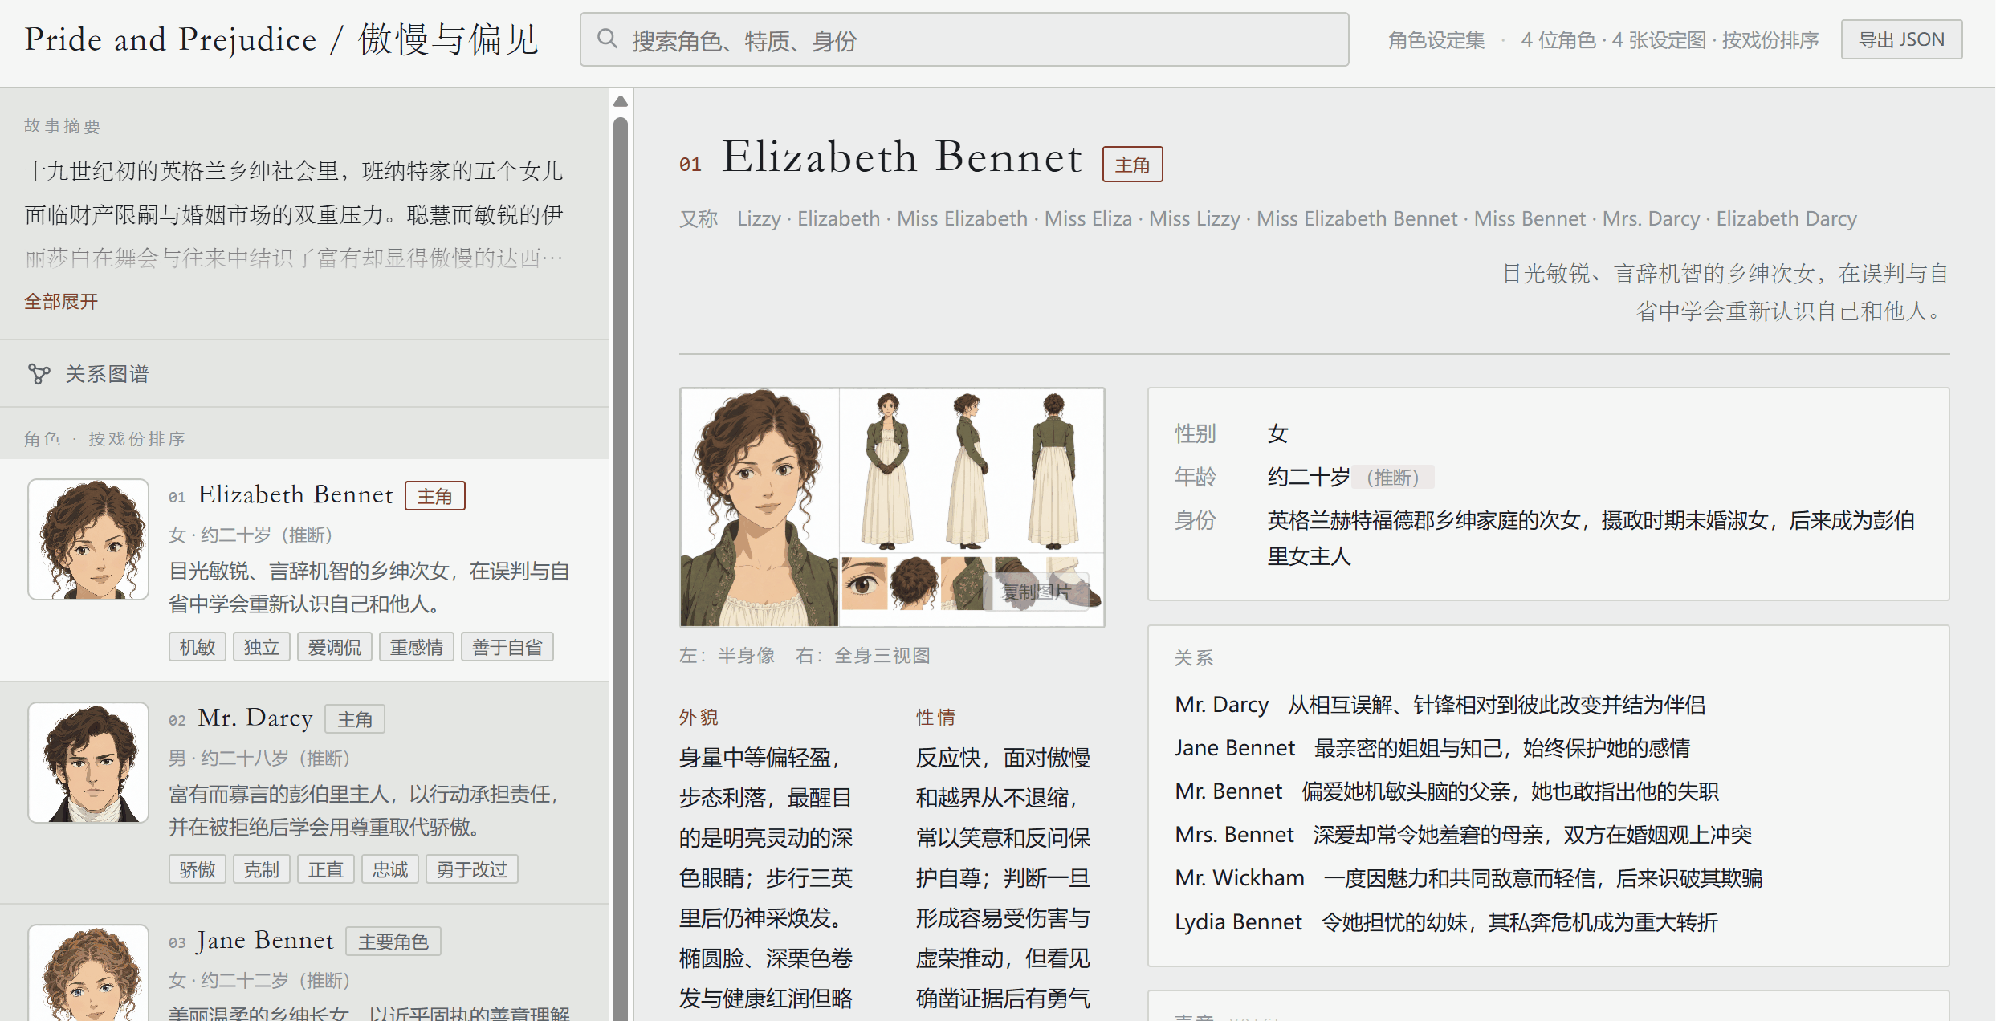Click the 机敏 trait tag
Image resolution: width=1996 pixels, height=1021 pixels.
198,647
